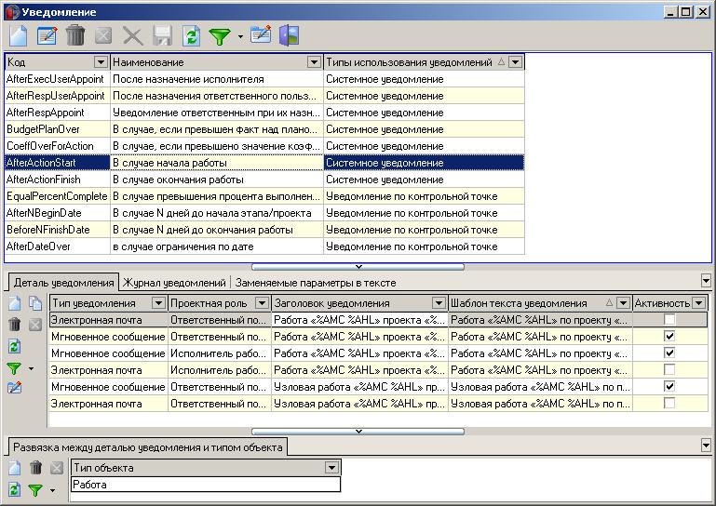Screen dimensions: 716x506
Task: Switch to the Журнал уведомлений tab
Action: pos(174,283)
